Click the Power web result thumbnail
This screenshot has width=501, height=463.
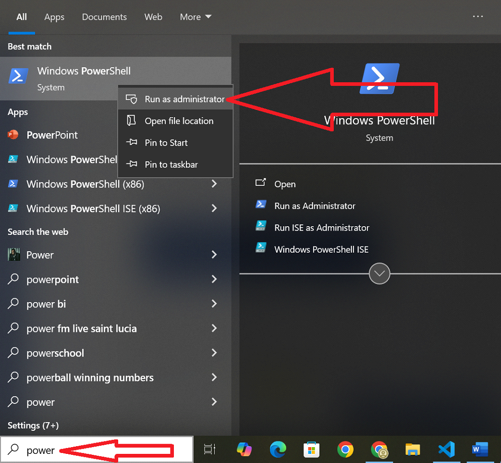(14, 255)
